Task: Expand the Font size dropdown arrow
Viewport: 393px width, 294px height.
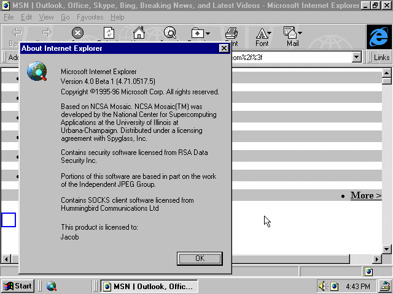Action: point(270,33)
